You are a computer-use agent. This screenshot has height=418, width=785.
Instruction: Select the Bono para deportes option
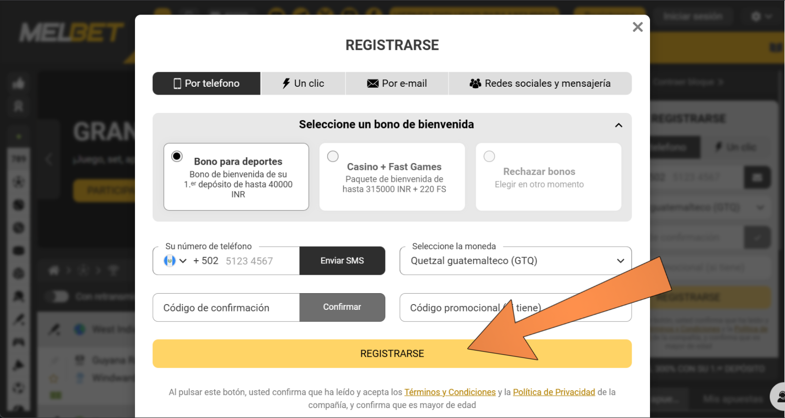(177, 156)
